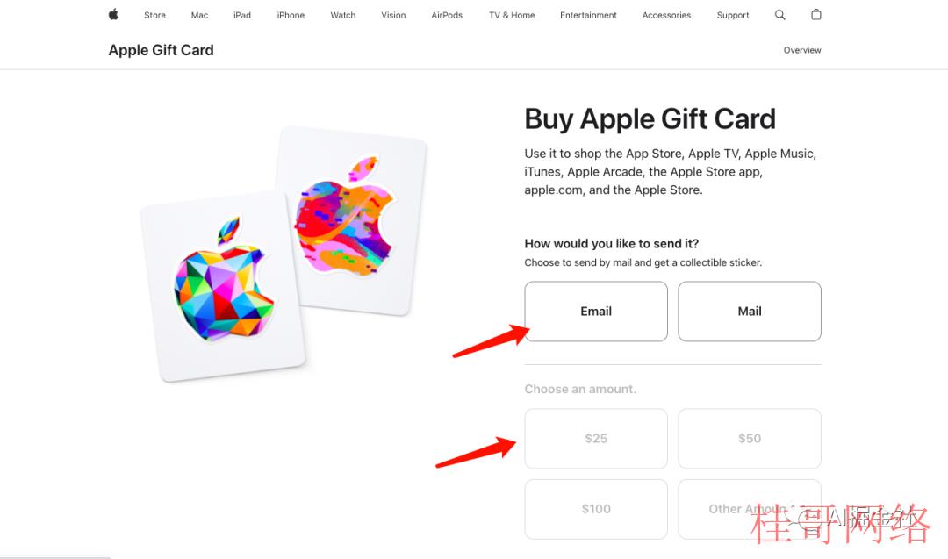Viewport: 948px width, 559px height.
Task: Select Other Amount option
Action: [749, 509]
